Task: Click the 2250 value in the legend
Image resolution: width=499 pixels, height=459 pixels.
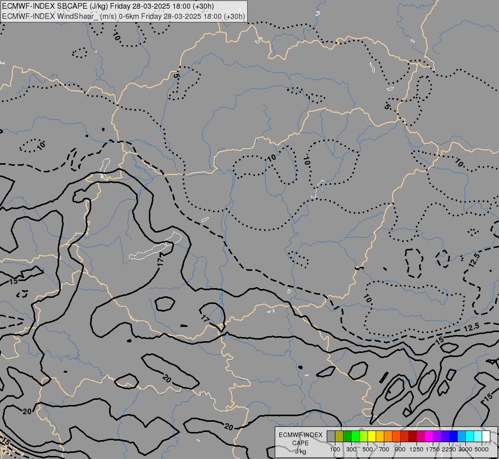Action: coord(449,449)
